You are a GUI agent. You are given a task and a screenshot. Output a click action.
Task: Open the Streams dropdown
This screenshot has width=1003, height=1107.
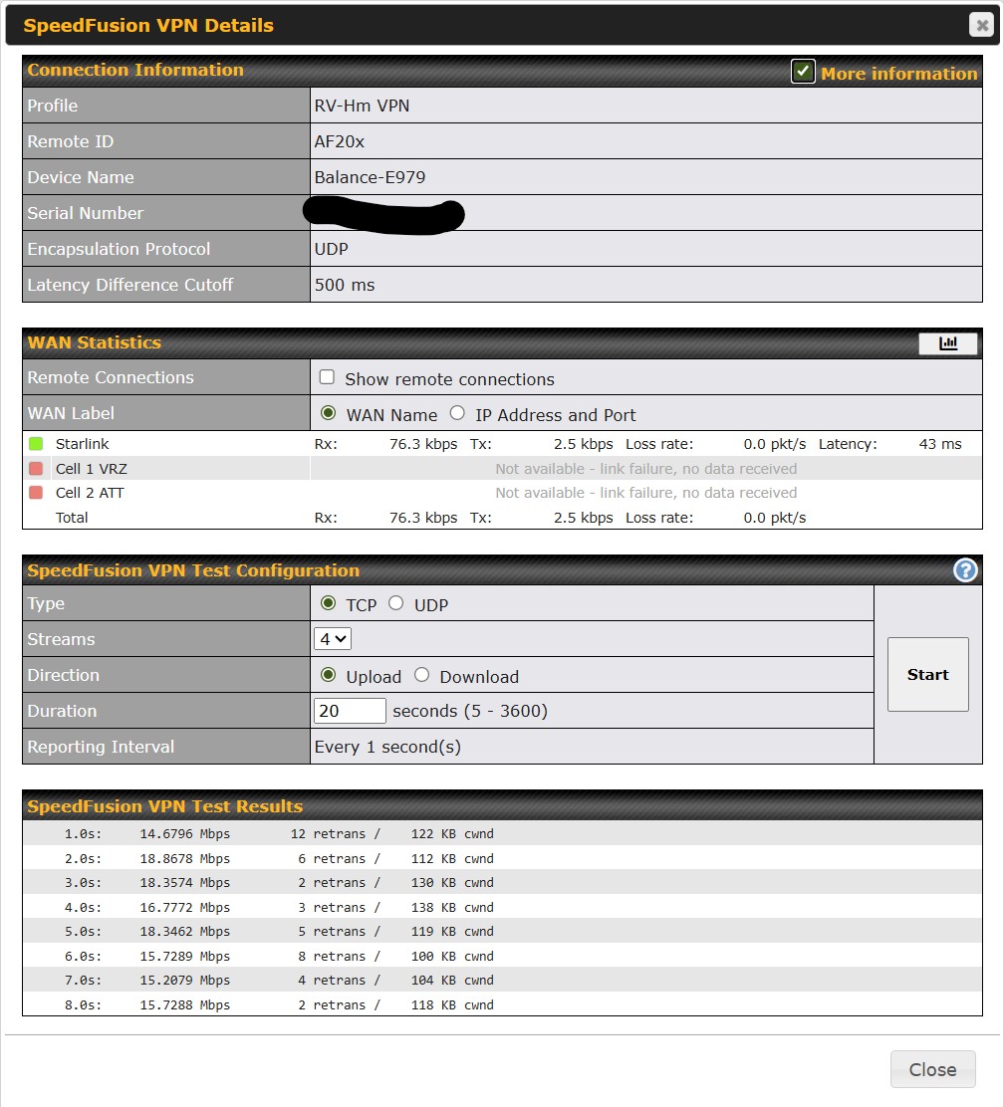click(334, 639)
